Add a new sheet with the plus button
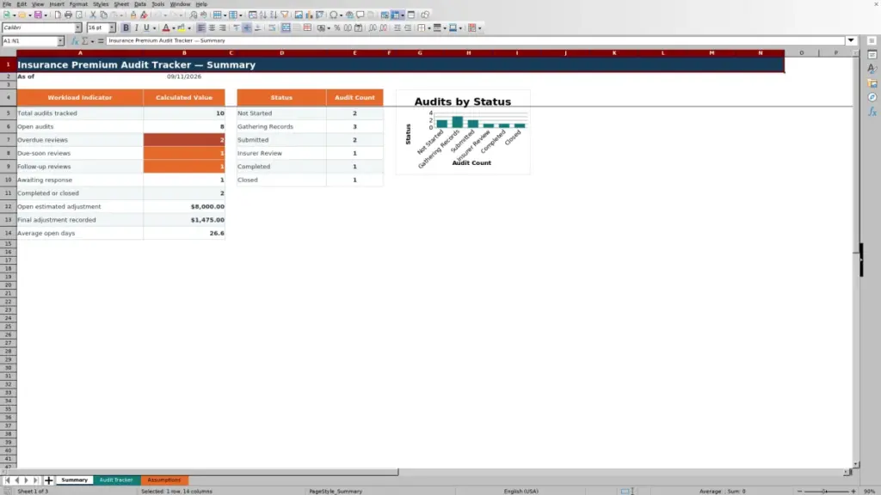 (x=48, y=480)
